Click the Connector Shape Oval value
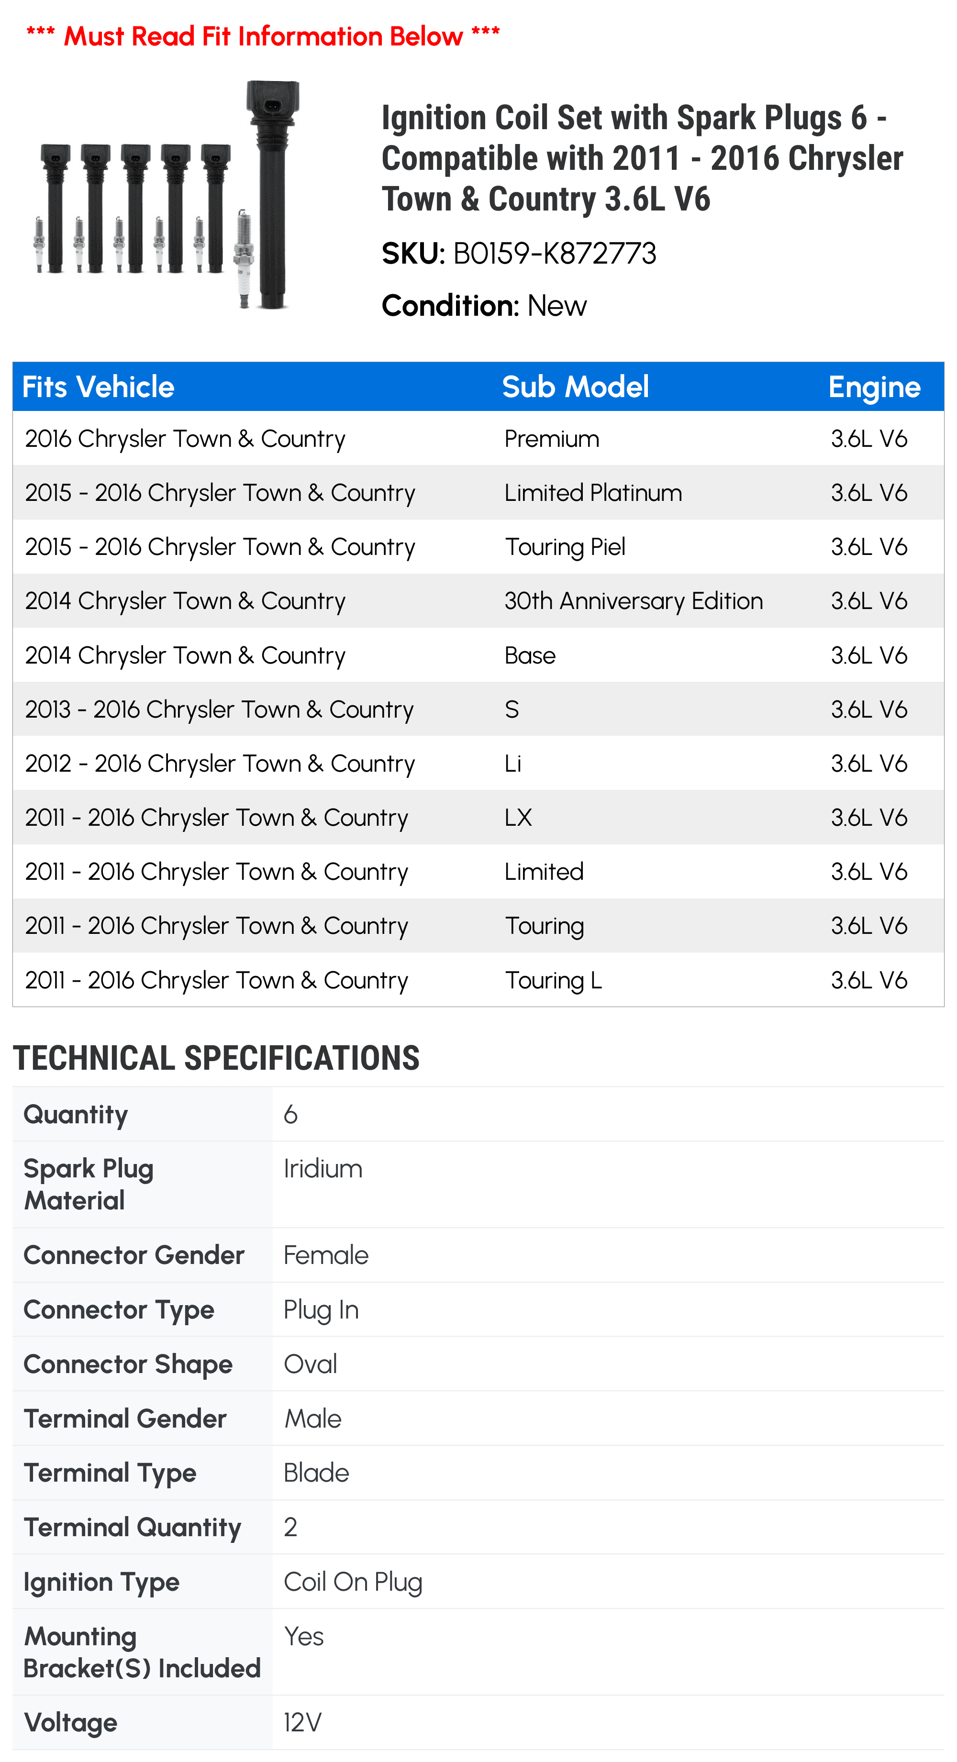The image size is (957, 1762). 311,1364
